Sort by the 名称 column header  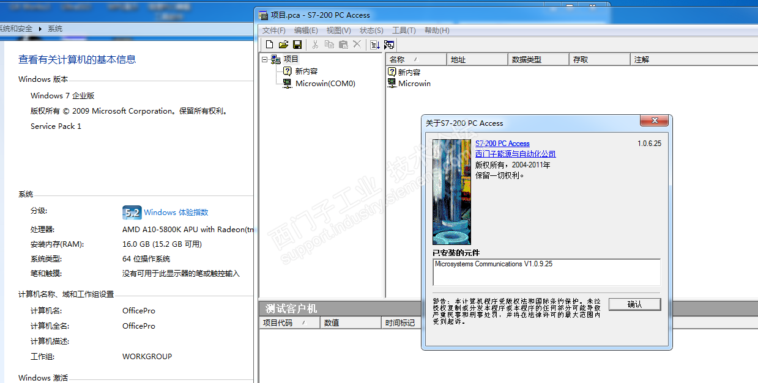tap(416, 59)
